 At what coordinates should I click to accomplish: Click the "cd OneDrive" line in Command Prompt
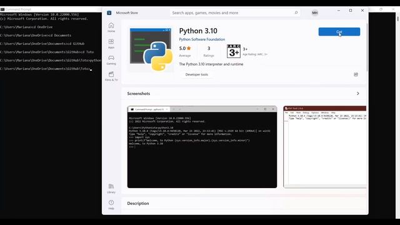pyautogui.click(x=26, y=27)
